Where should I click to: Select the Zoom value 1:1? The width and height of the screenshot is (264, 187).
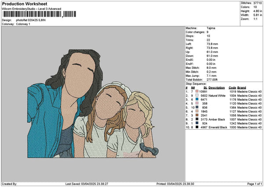[x=255, y=19]
